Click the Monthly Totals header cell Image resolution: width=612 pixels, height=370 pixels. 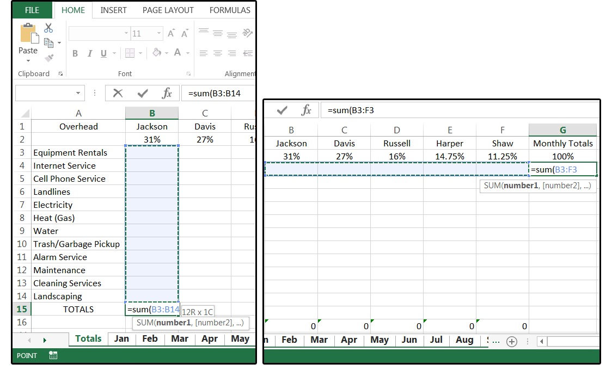pyautogui.click(x=563, y=144)
